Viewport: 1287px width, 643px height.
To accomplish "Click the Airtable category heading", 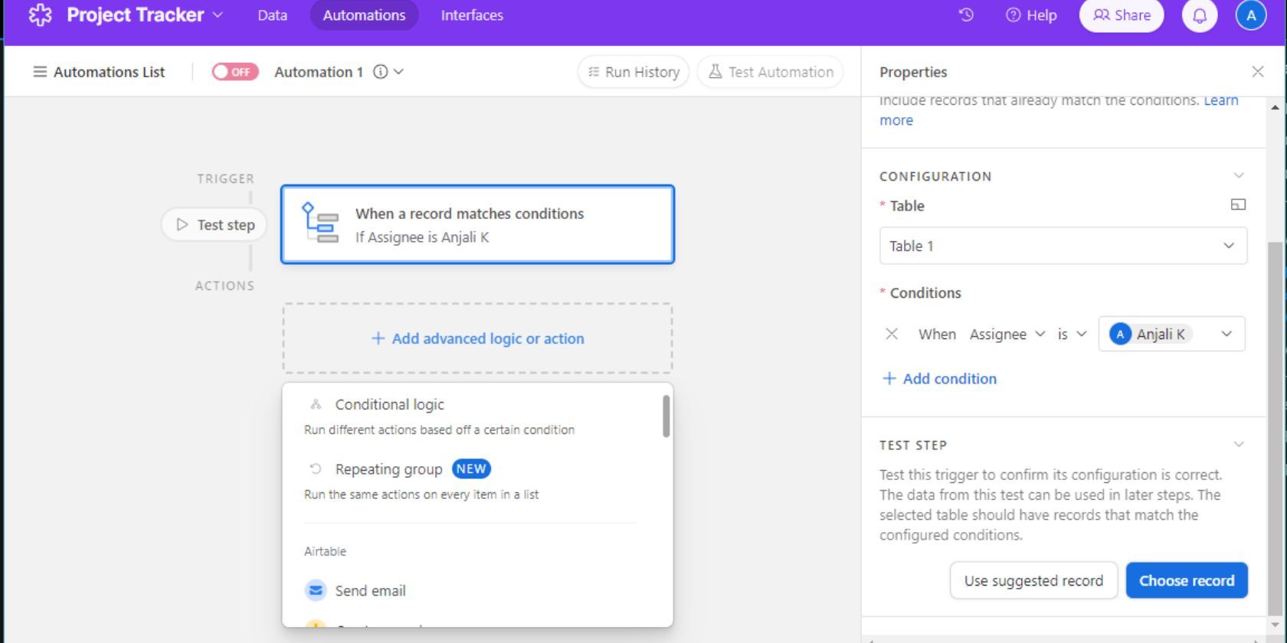I will [325, 551].
